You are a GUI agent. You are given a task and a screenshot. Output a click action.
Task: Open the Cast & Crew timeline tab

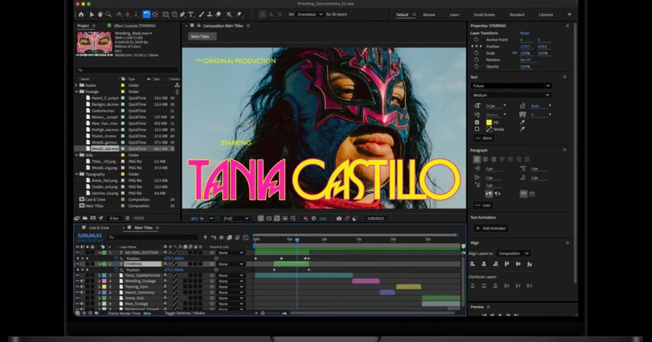click(x=99, y=228)
